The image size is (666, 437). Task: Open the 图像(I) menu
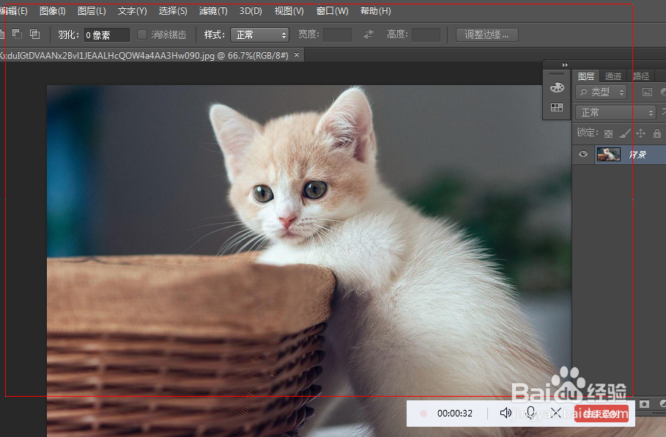click(52, 11)
